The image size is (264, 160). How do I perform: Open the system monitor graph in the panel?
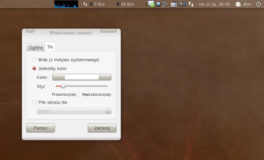[66, 4]
